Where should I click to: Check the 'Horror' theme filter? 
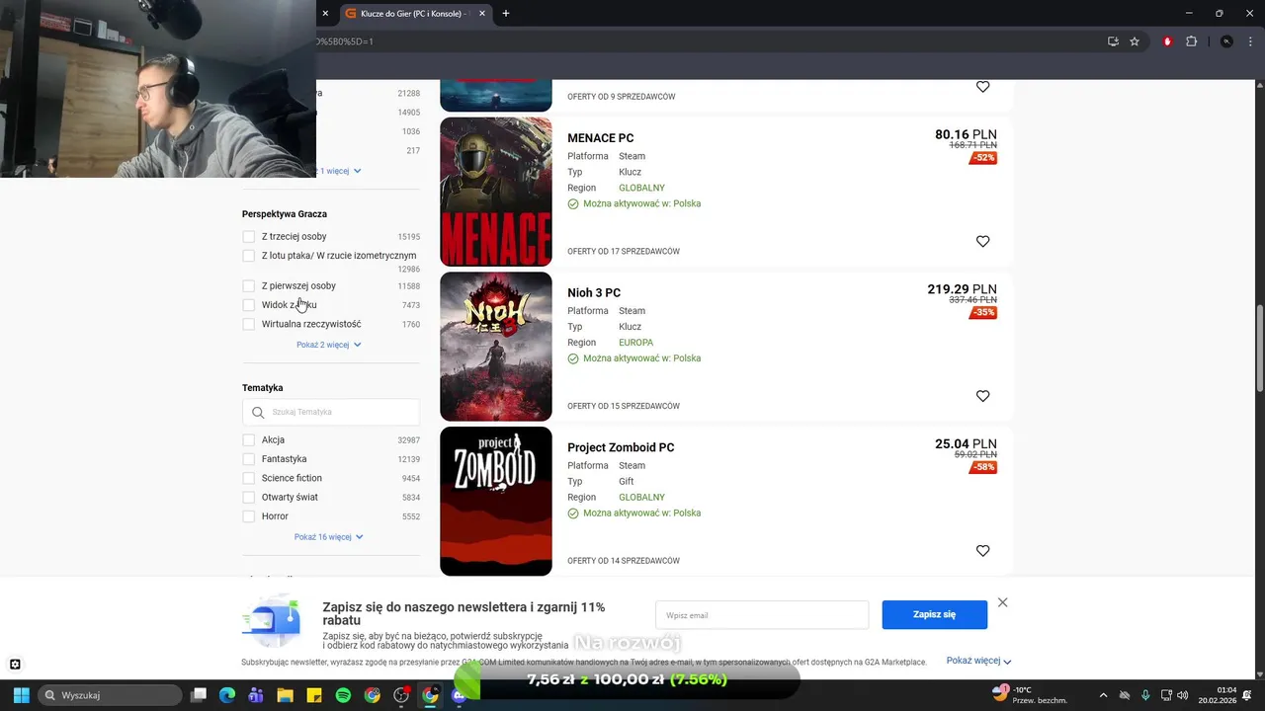(x=249, y=516)
